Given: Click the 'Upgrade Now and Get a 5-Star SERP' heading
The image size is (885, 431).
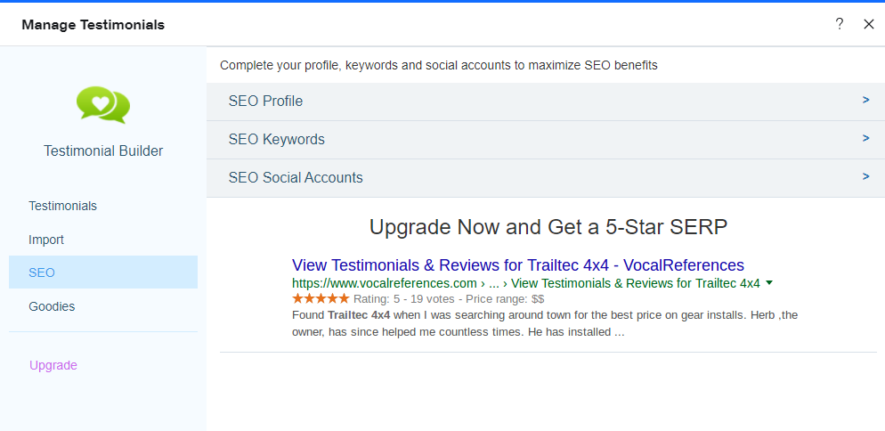Looking at the screenshot, I should click(x=548, y=227).
